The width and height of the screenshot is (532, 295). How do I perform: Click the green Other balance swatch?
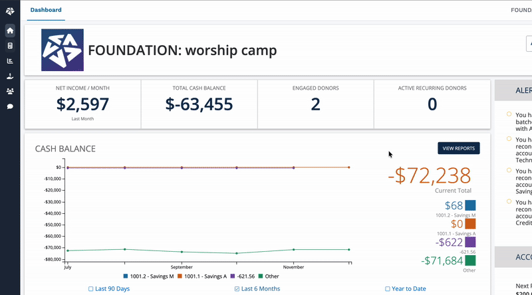470,261
